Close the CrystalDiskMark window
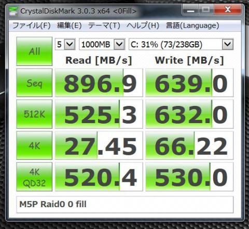The width and height of the screenshot is (249, 229). pyautogui.click(x=228, y=10)
